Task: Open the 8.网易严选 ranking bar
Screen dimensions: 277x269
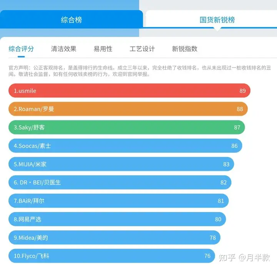Action: pos(117,219)
